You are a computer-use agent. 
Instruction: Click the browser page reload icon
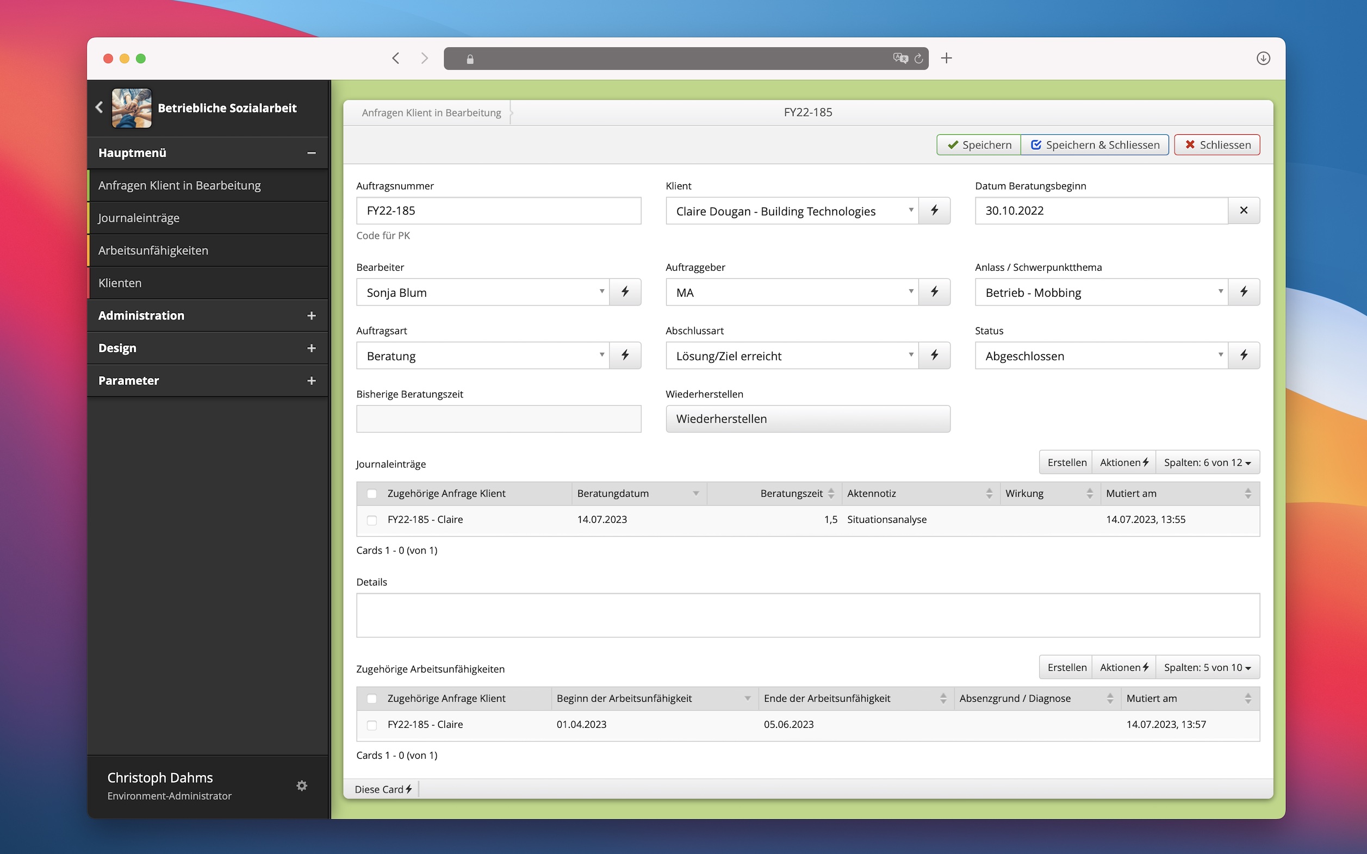[x=918, y=58]
